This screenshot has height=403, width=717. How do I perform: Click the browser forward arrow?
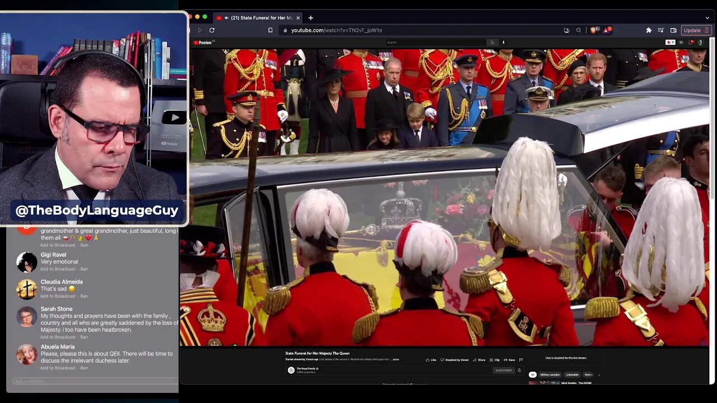pyautogui.click(x=199, y=30)
